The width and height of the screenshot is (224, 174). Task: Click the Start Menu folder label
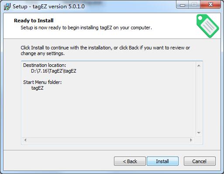pyautogui.click(x=42, y=82)
